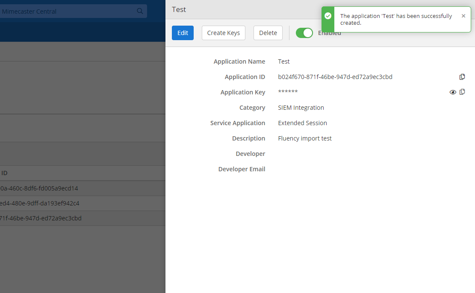Click the search magnifier icon
This screenshot has width=475, height=293.
pyautogui.click(x=140, y=11)
